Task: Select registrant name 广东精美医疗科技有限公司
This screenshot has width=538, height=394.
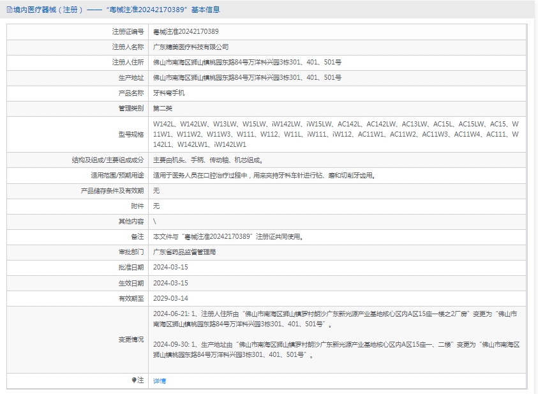Action: pos(191,47)
